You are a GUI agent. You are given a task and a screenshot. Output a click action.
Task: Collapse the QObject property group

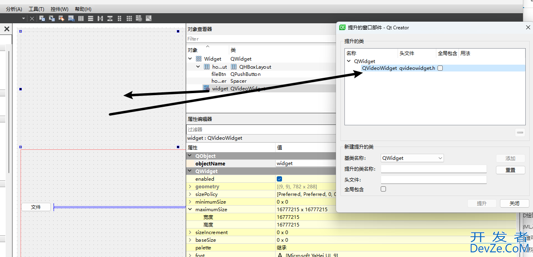tap(190, 156)
